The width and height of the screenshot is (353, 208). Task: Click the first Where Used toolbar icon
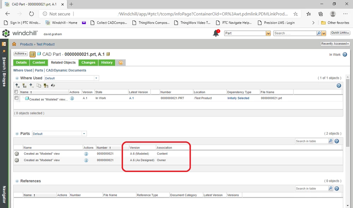18,85
